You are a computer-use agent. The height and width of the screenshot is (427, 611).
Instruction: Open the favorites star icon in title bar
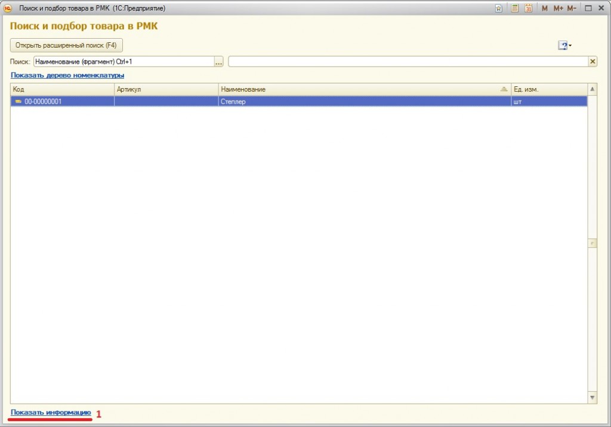[x=498, y=8]
